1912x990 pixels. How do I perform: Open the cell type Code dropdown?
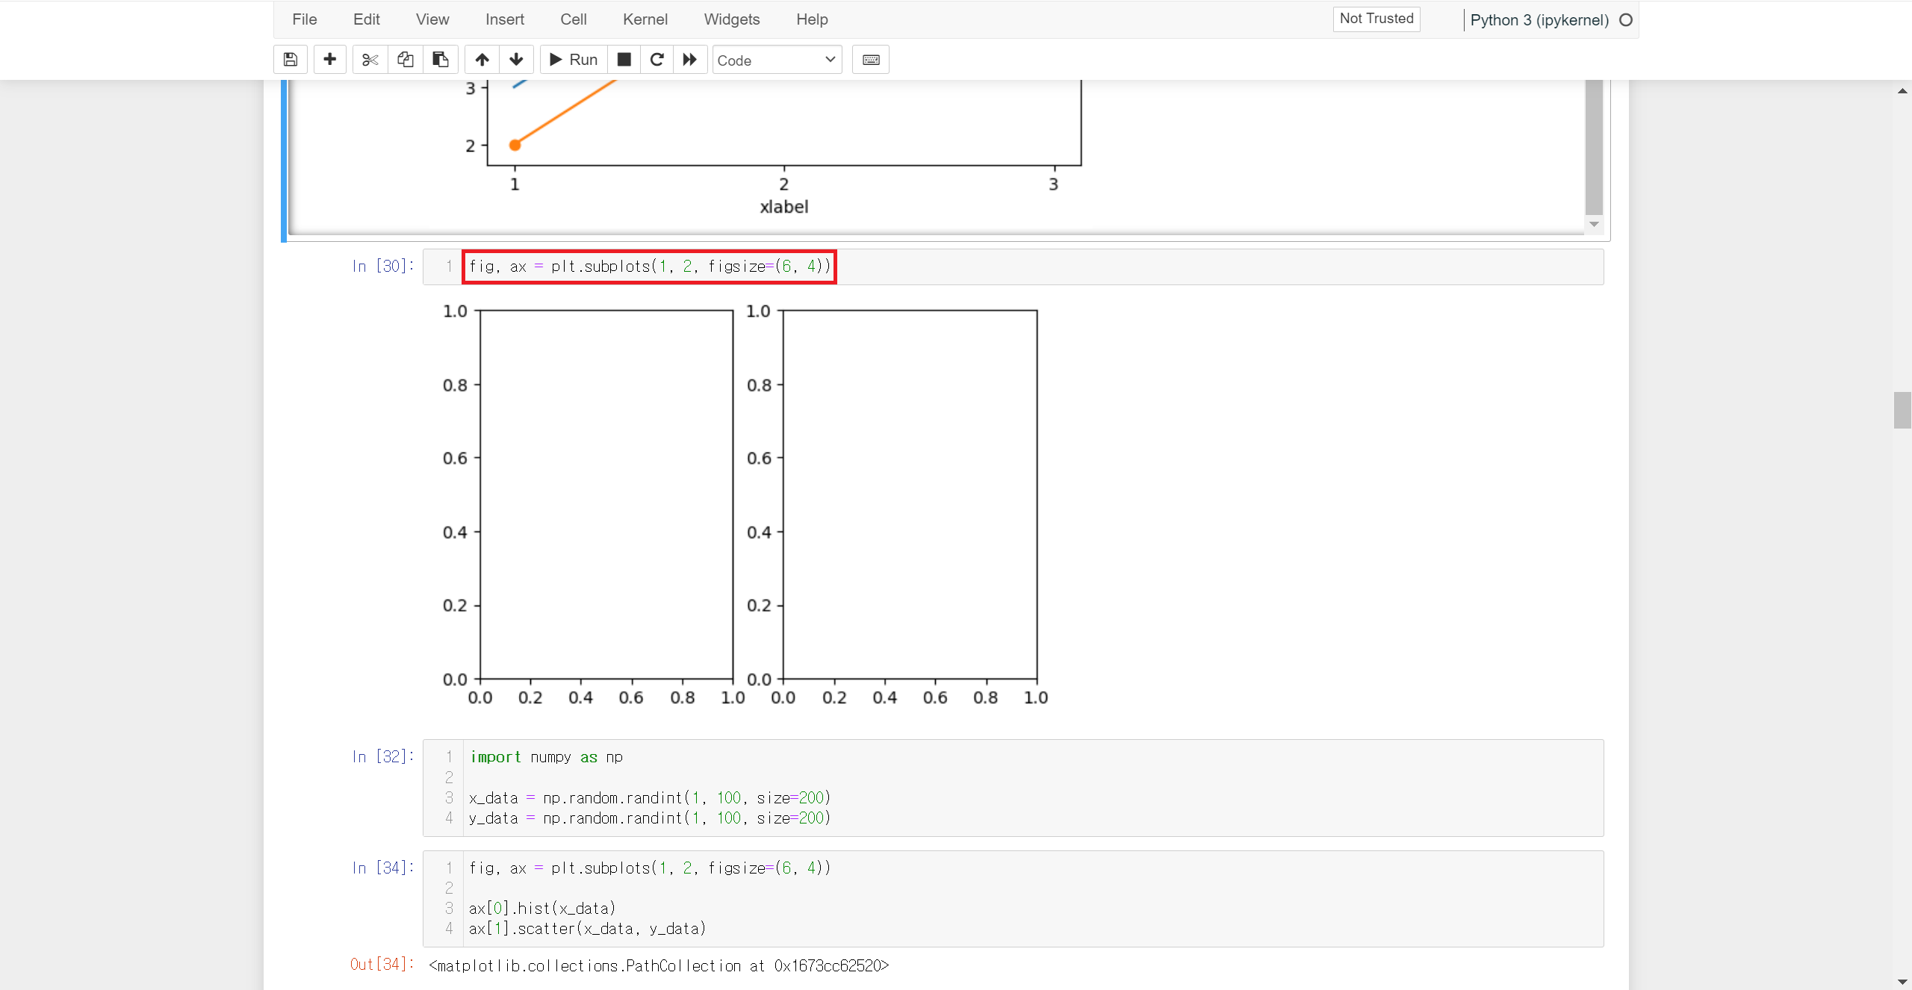point(777,60)
